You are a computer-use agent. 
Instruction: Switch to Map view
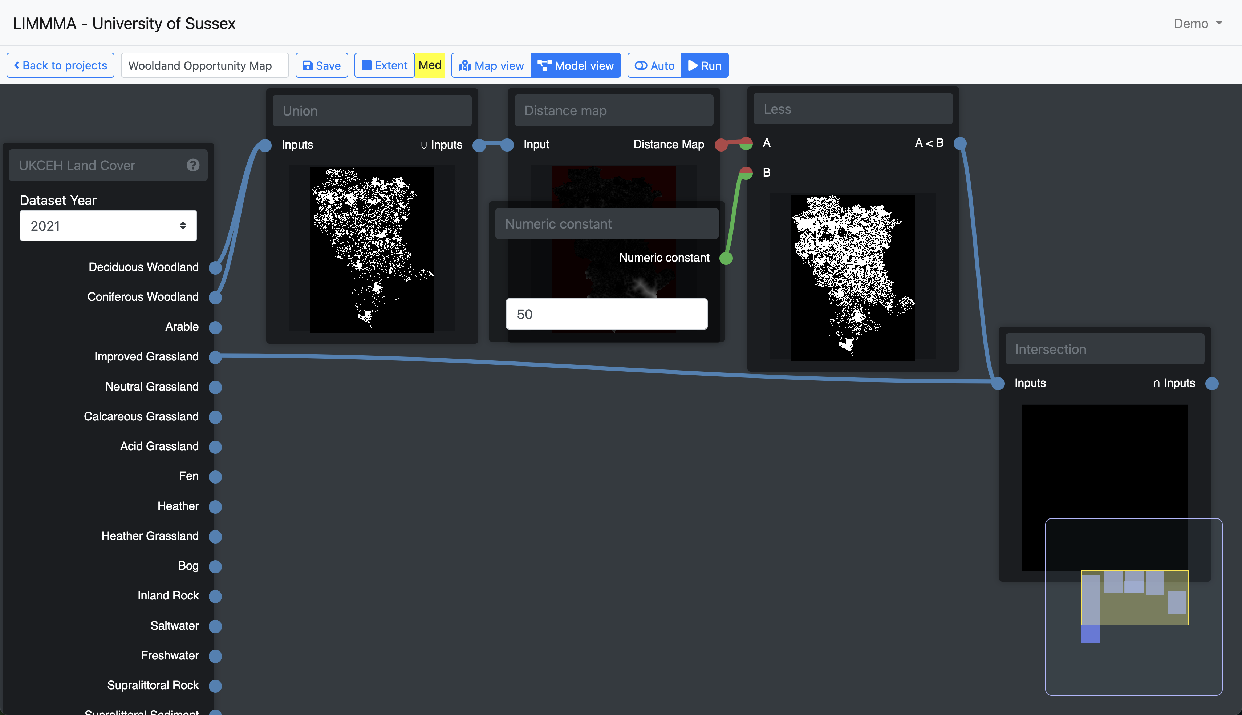(491, 65)
